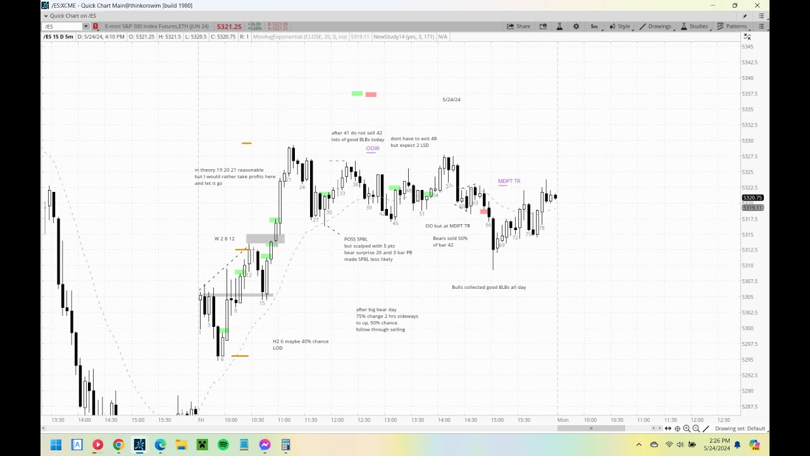
Task: Open the Style menu
Action: (x=620, y=27)
